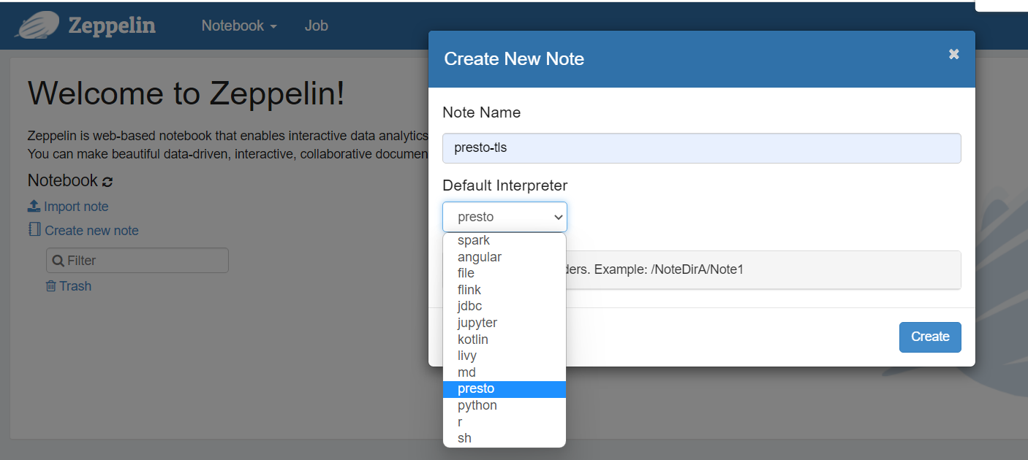The image size is (1028, 460).
Task: Click the Note Name input field
Action: tap(701, 148)
